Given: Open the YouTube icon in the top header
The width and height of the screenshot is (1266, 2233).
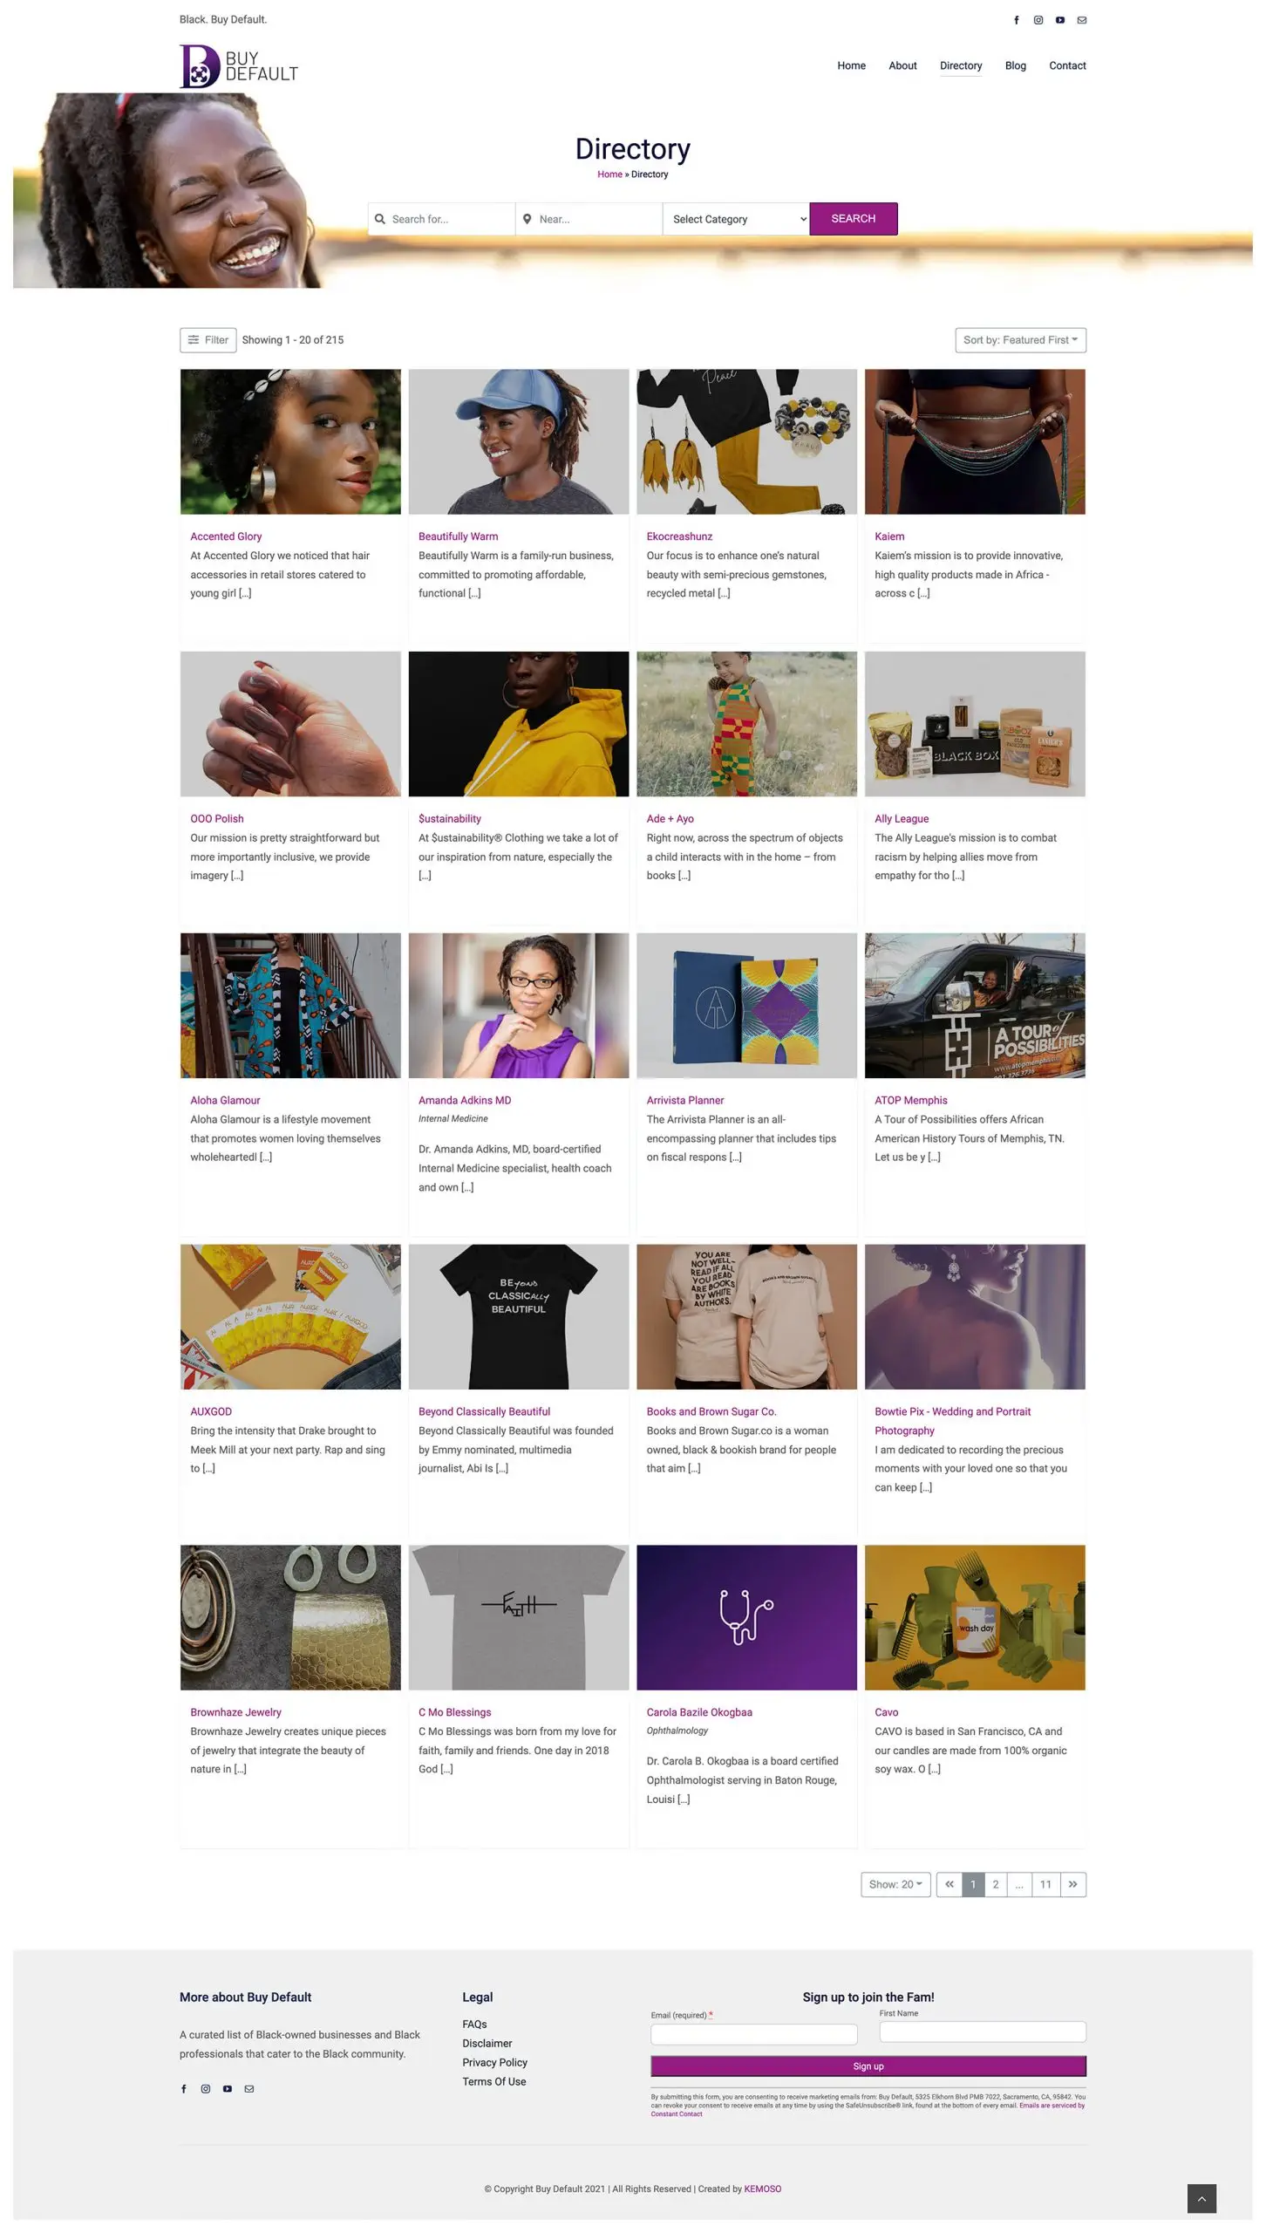Looking at the screenshot, I should pos(1059,20).
